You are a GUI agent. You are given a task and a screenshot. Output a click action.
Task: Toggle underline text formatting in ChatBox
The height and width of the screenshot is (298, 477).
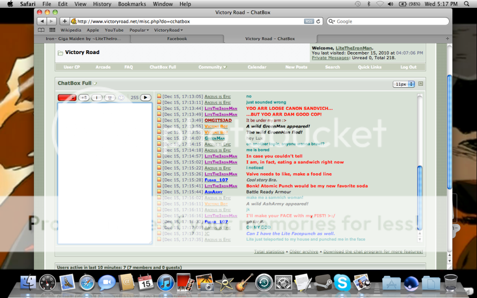110,98
